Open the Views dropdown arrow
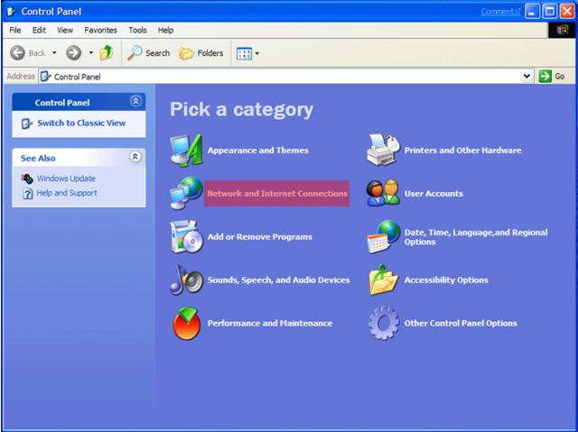 pos(256,53)
